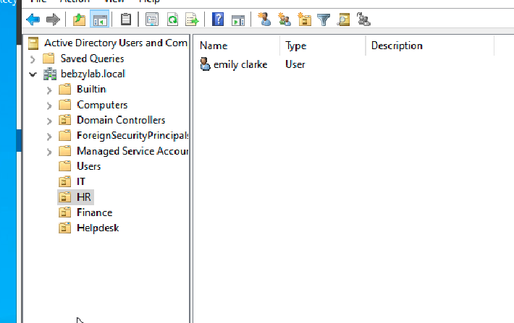This screenshot has width=514, height=323.
Task: Click the clipboard toolbar icon
Action: click(126, 20)
